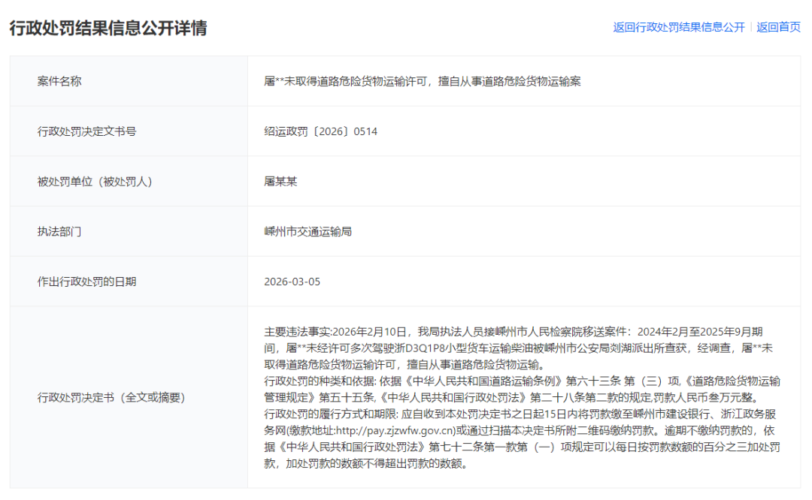Image resolution: width=812 pixels, height=500 pixels.
Task: Click the 返回行政处罚结果信息公开 link
Action: [678, 27]
